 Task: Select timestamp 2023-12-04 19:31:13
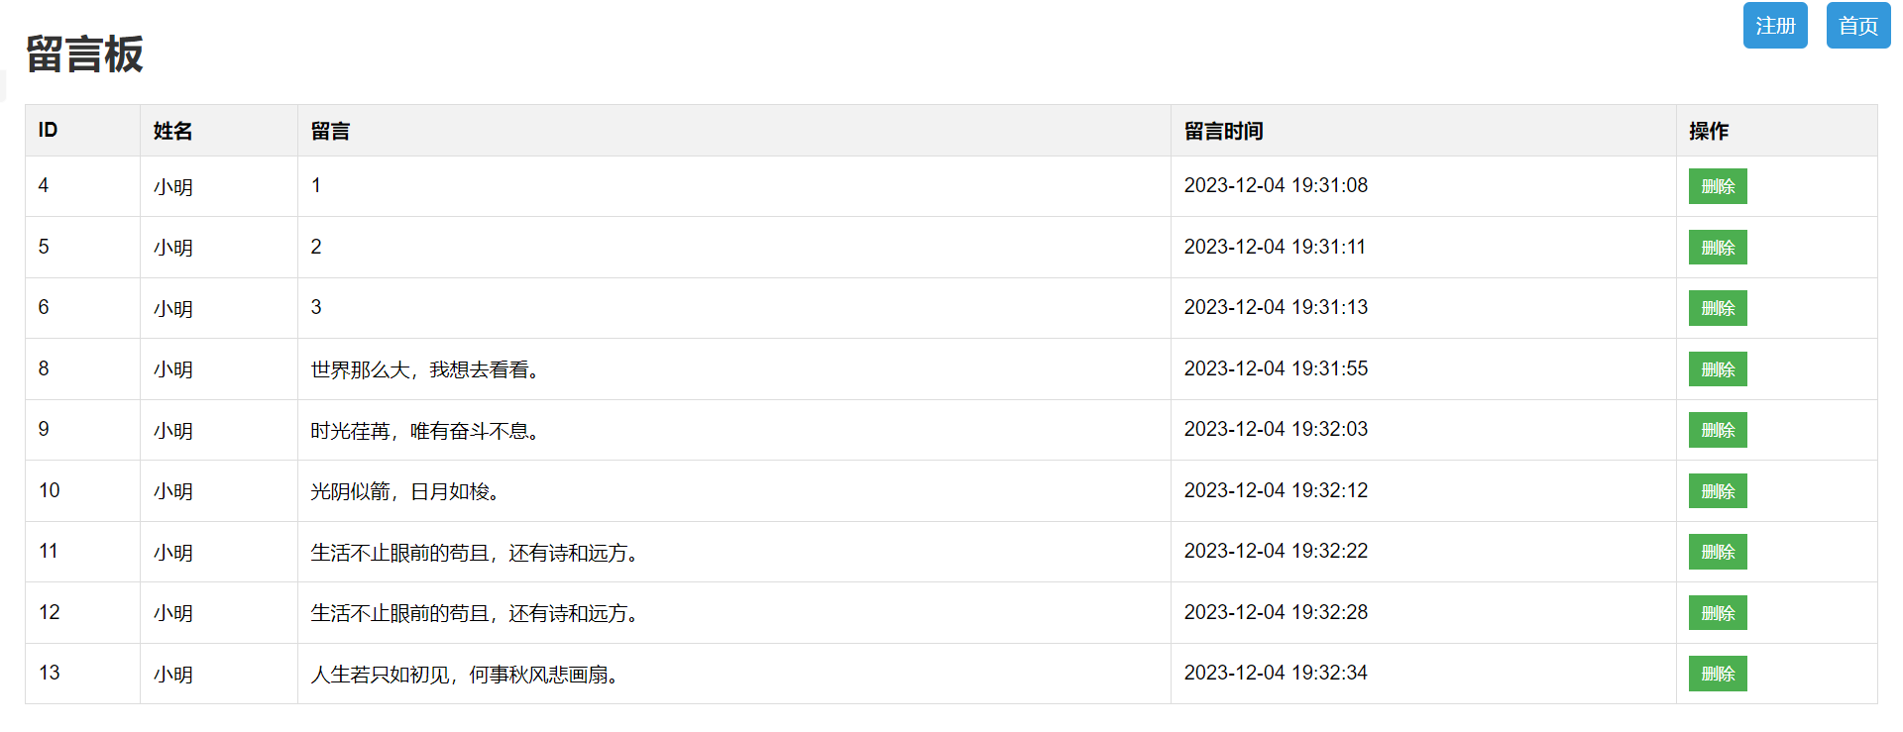pyautogui.click(x=1276, y=307)
